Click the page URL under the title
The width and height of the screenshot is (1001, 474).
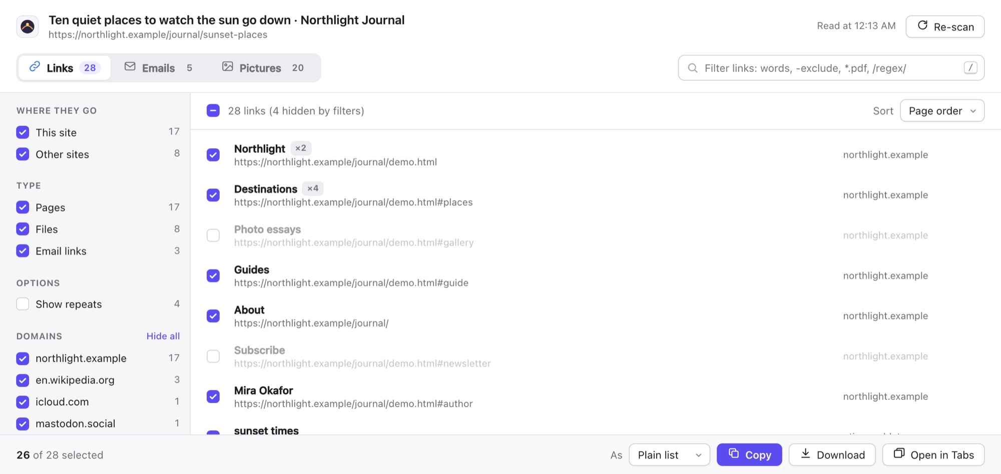158,34
